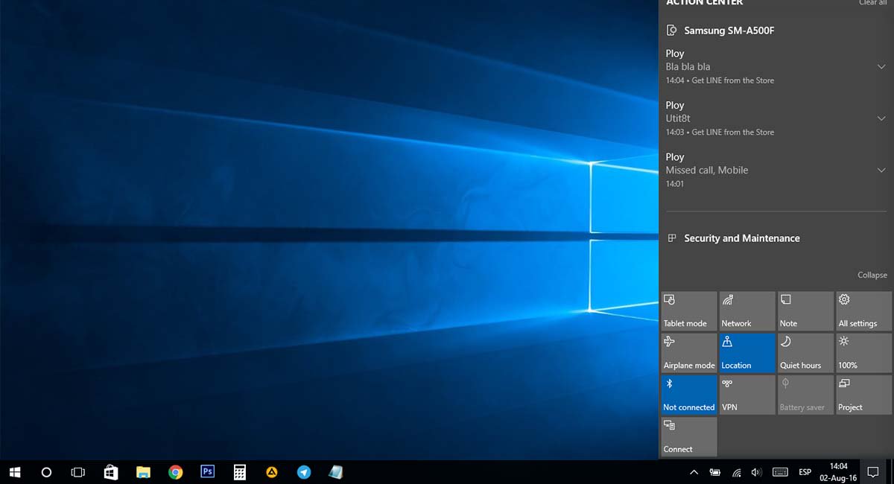Open the Project quick action tile
This screenshot has width=894, height=484.
pos(864,394)
